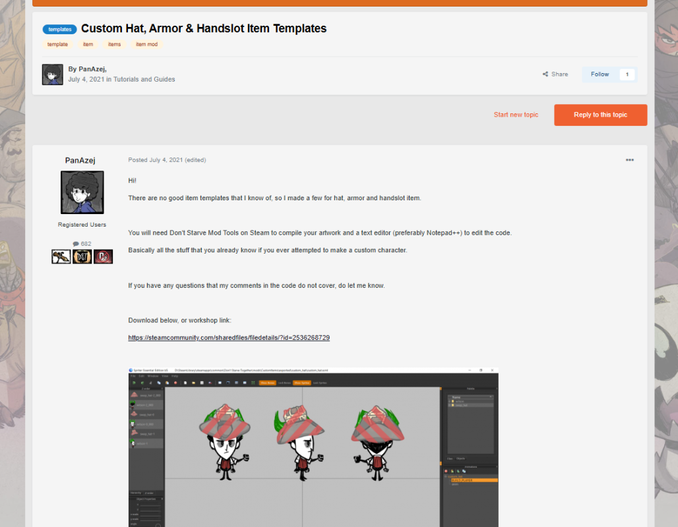
Task: Open PanAzej username link above post avatar
Action: (80, 160)
